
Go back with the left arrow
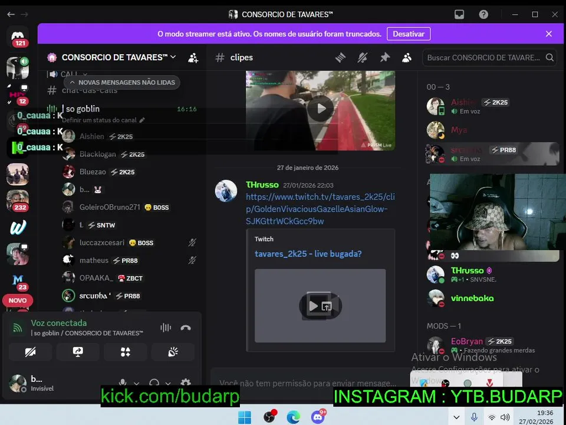11,14
